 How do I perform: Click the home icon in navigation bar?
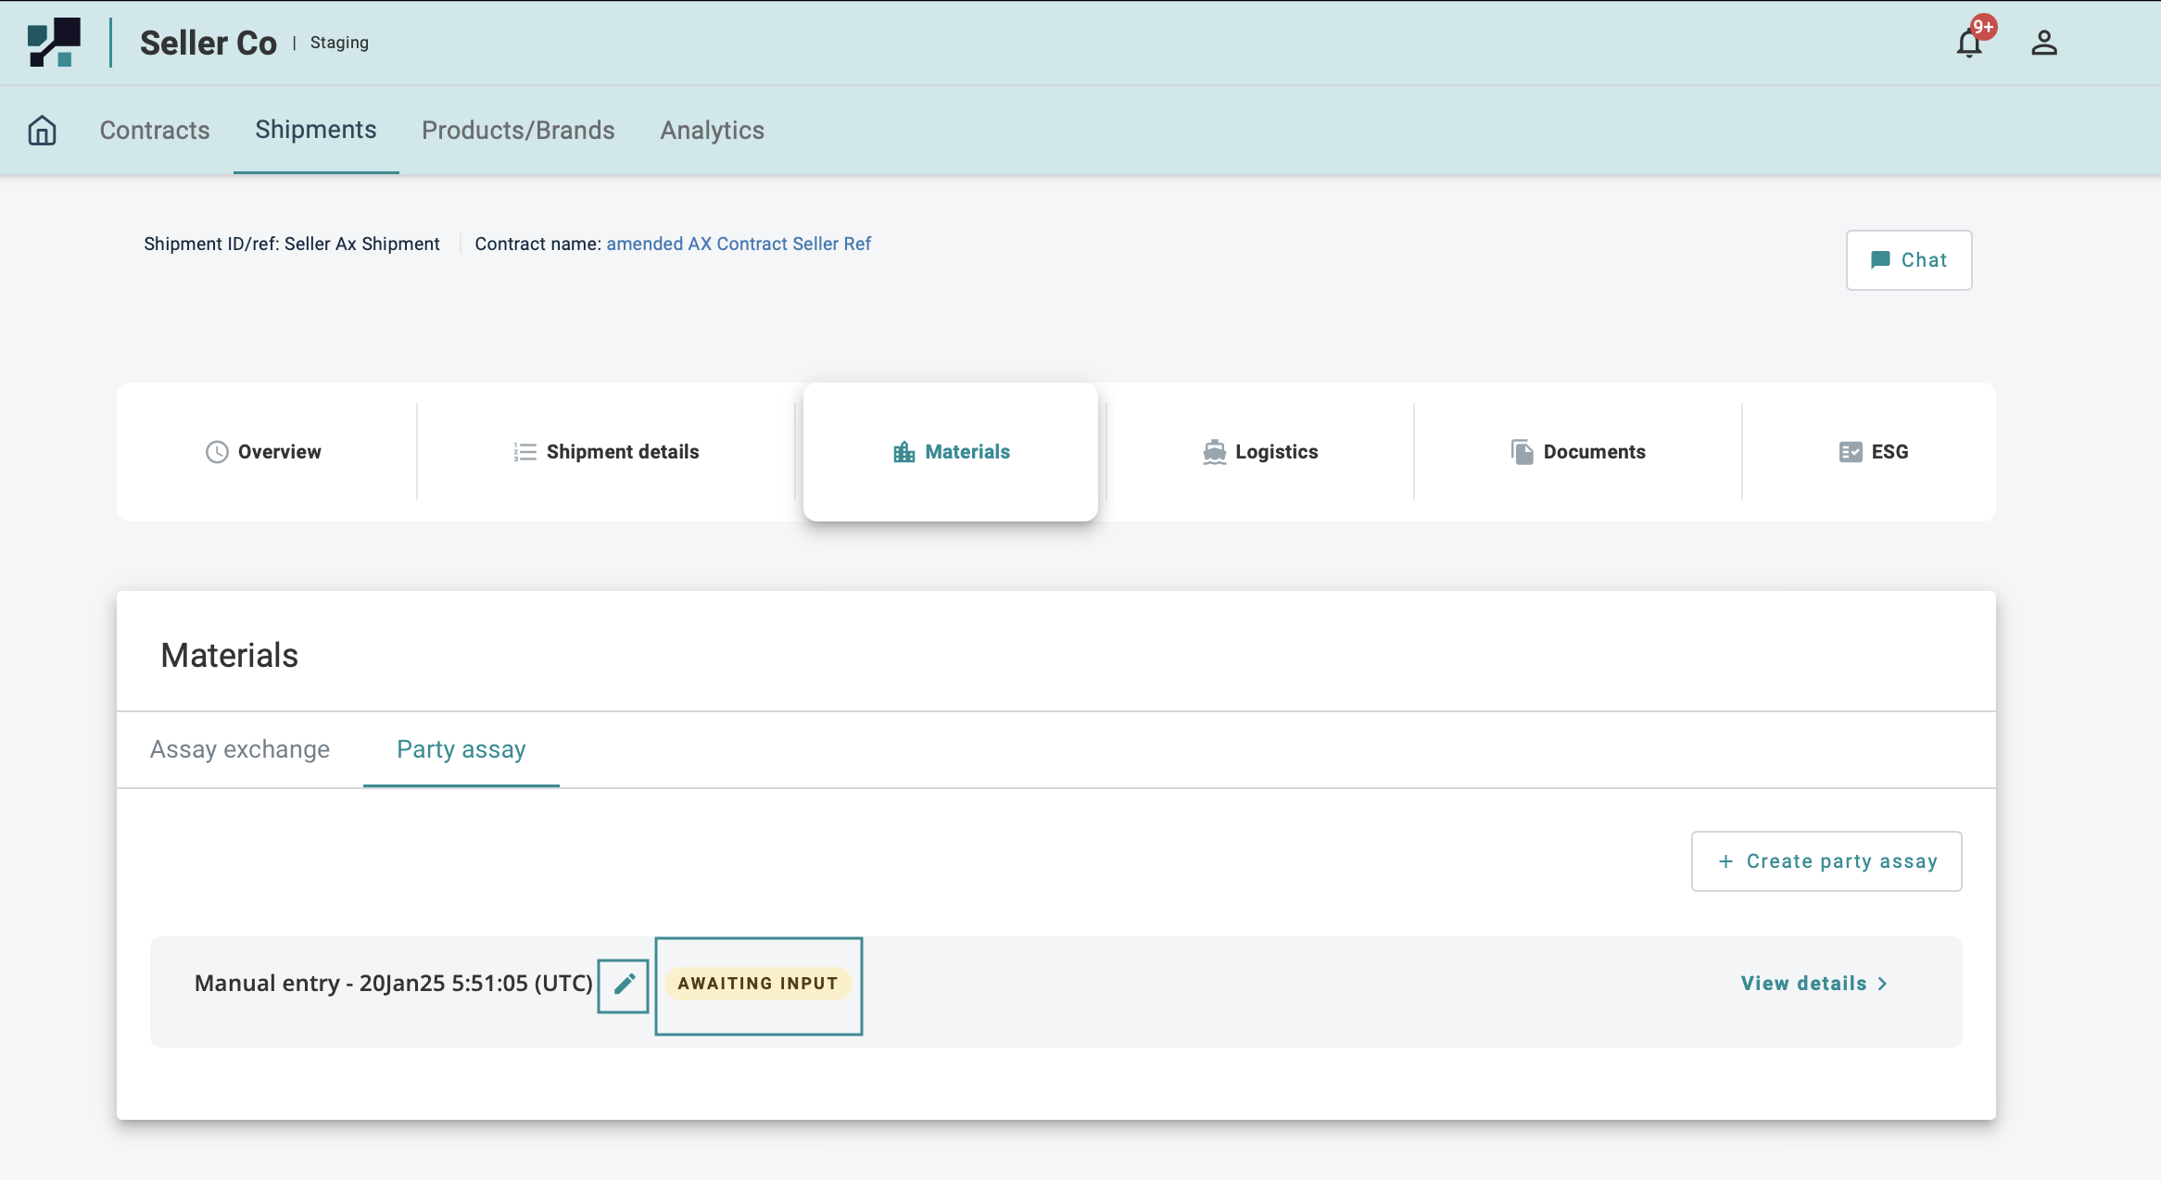pos(42,131)
